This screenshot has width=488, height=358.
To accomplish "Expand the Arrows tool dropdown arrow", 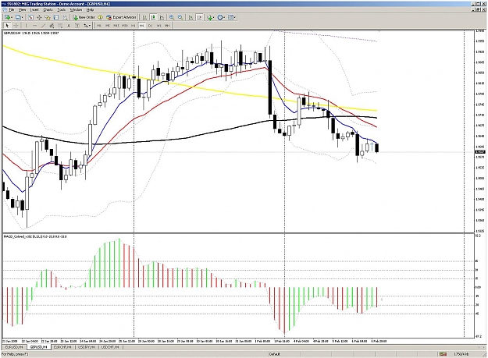I will click(x=89, y=26).
